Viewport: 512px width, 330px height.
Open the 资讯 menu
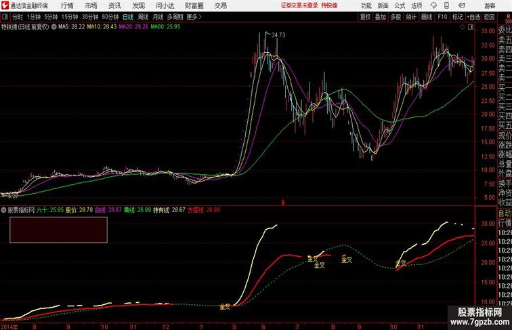click(114, 5)
